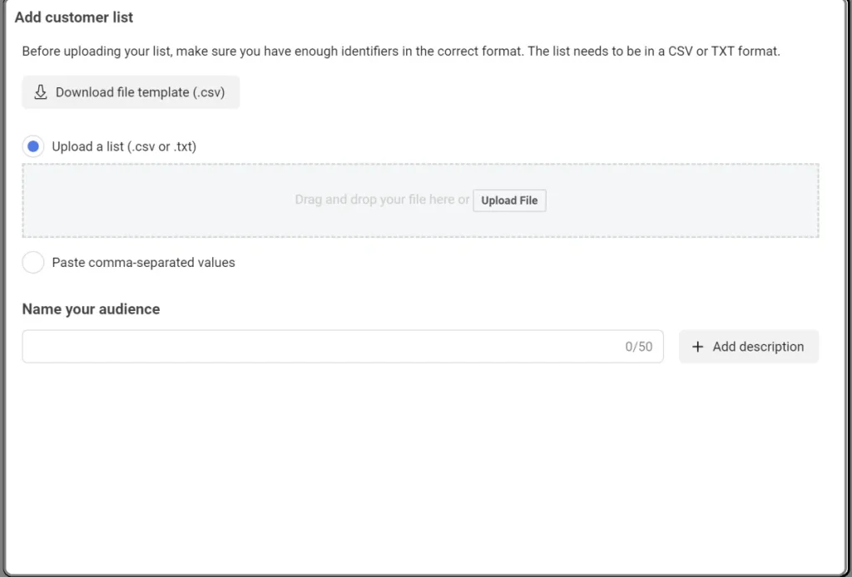Click the "Add customer list" title

[74, 17]
